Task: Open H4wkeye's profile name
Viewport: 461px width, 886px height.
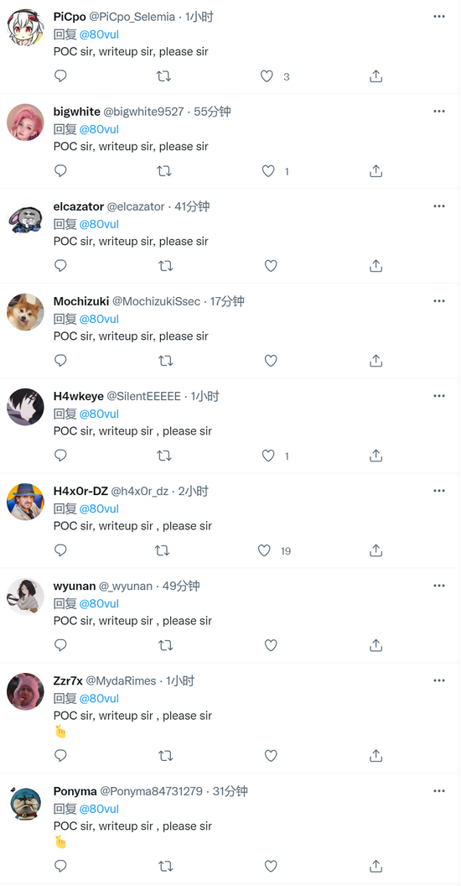Action: click(79, 396)
